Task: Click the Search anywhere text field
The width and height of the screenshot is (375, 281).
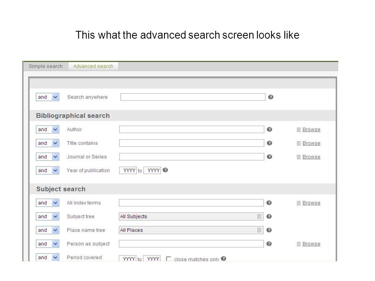Action: tap(193, 97)
